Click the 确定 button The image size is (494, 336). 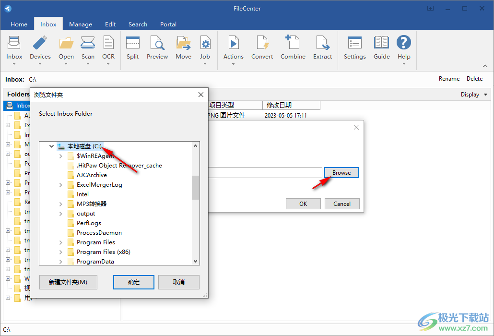click(134, 282)
